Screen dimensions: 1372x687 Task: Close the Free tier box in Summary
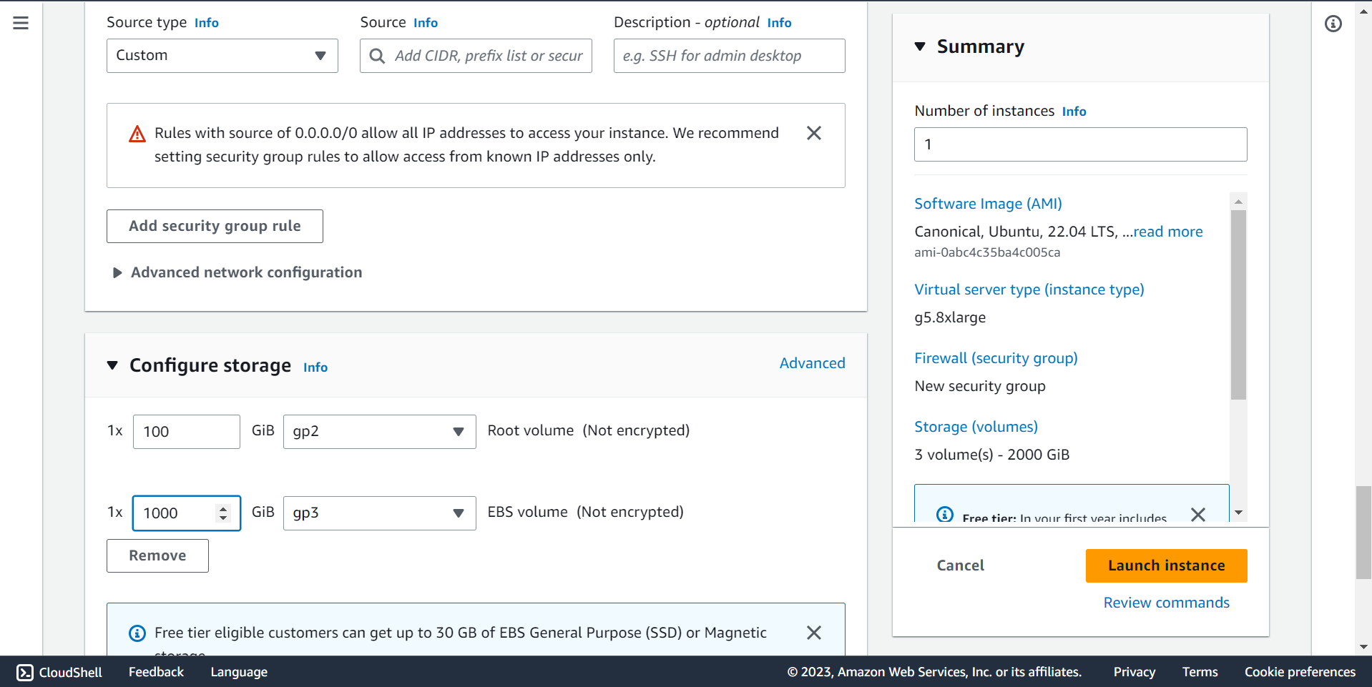[1198, 514]
